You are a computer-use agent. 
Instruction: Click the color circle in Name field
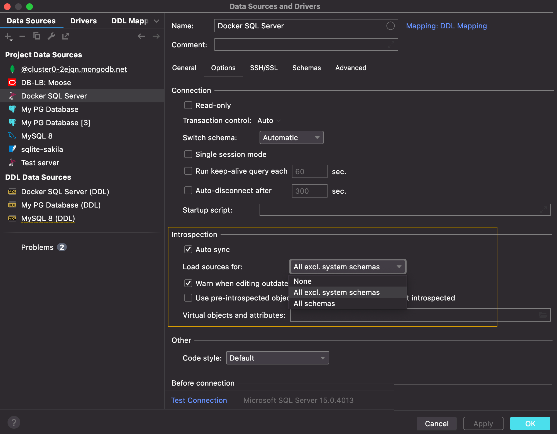point(390,26)
